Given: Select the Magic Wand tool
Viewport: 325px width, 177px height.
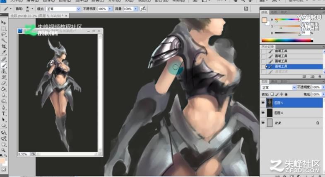Looking at the screenshot, I should (3, 40).
